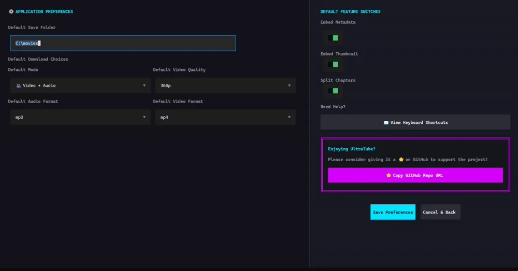Click the Embed Thumbnail label
The height and width of the screenshot is (271, 518).
(x=339, y=54)
